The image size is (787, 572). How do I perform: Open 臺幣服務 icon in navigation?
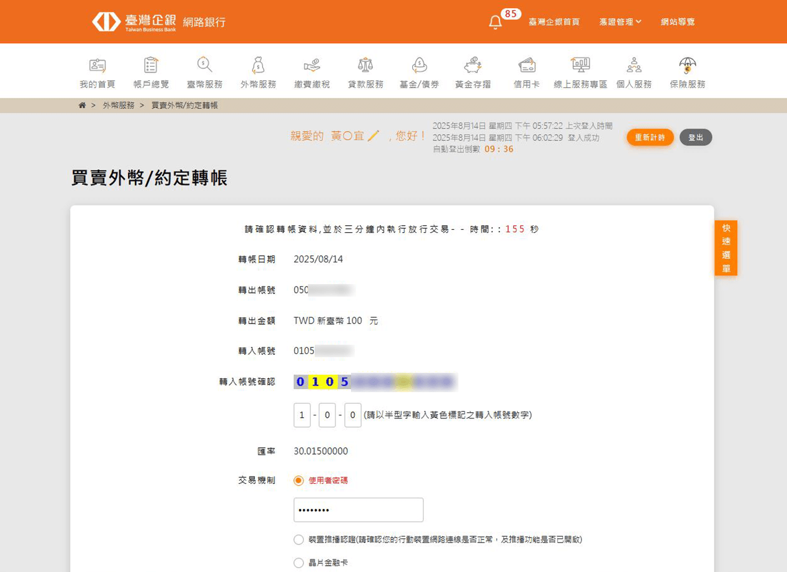tap(204, 65)
